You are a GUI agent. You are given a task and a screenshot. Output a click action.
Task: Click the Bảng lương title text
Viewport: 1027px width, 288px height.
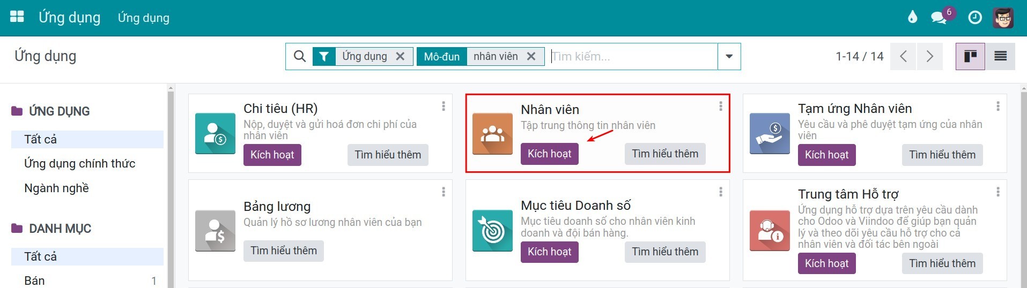(277, 207)
